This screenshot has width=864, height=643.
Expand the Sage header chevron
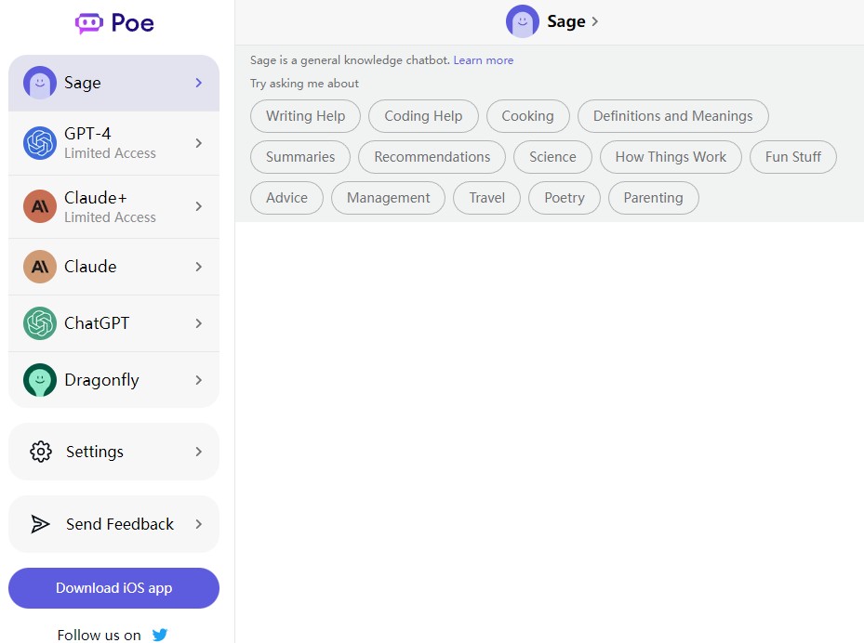(x=595, y=21)
